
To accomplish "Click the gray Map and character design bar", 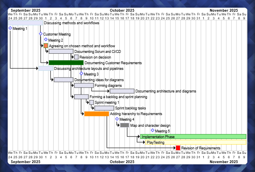I will click(125, 125).
